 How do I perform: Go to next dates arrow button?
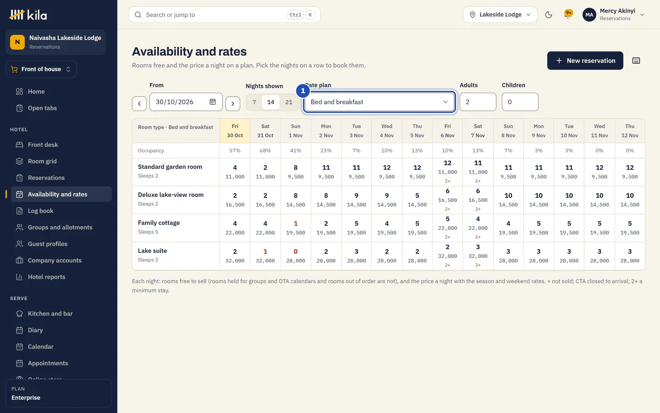coord(233,104)
